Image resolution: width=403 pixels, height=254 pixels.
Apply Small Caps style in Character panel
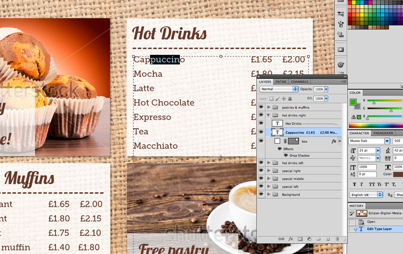pyautogui.click(x=379, y=184)
